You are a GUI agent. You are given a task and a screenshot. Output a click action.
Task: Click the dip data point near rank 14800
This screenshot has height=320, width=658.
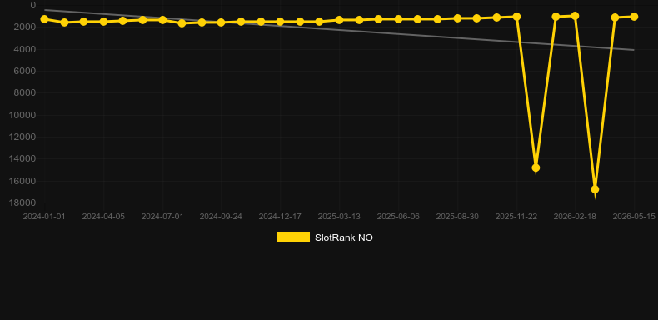click(536, 167)
